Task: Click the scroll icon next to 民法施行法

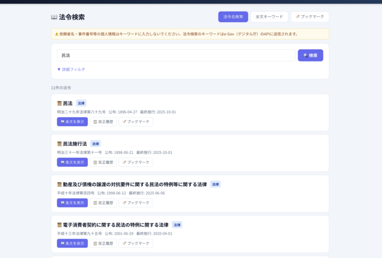Action: pos(60,144)
